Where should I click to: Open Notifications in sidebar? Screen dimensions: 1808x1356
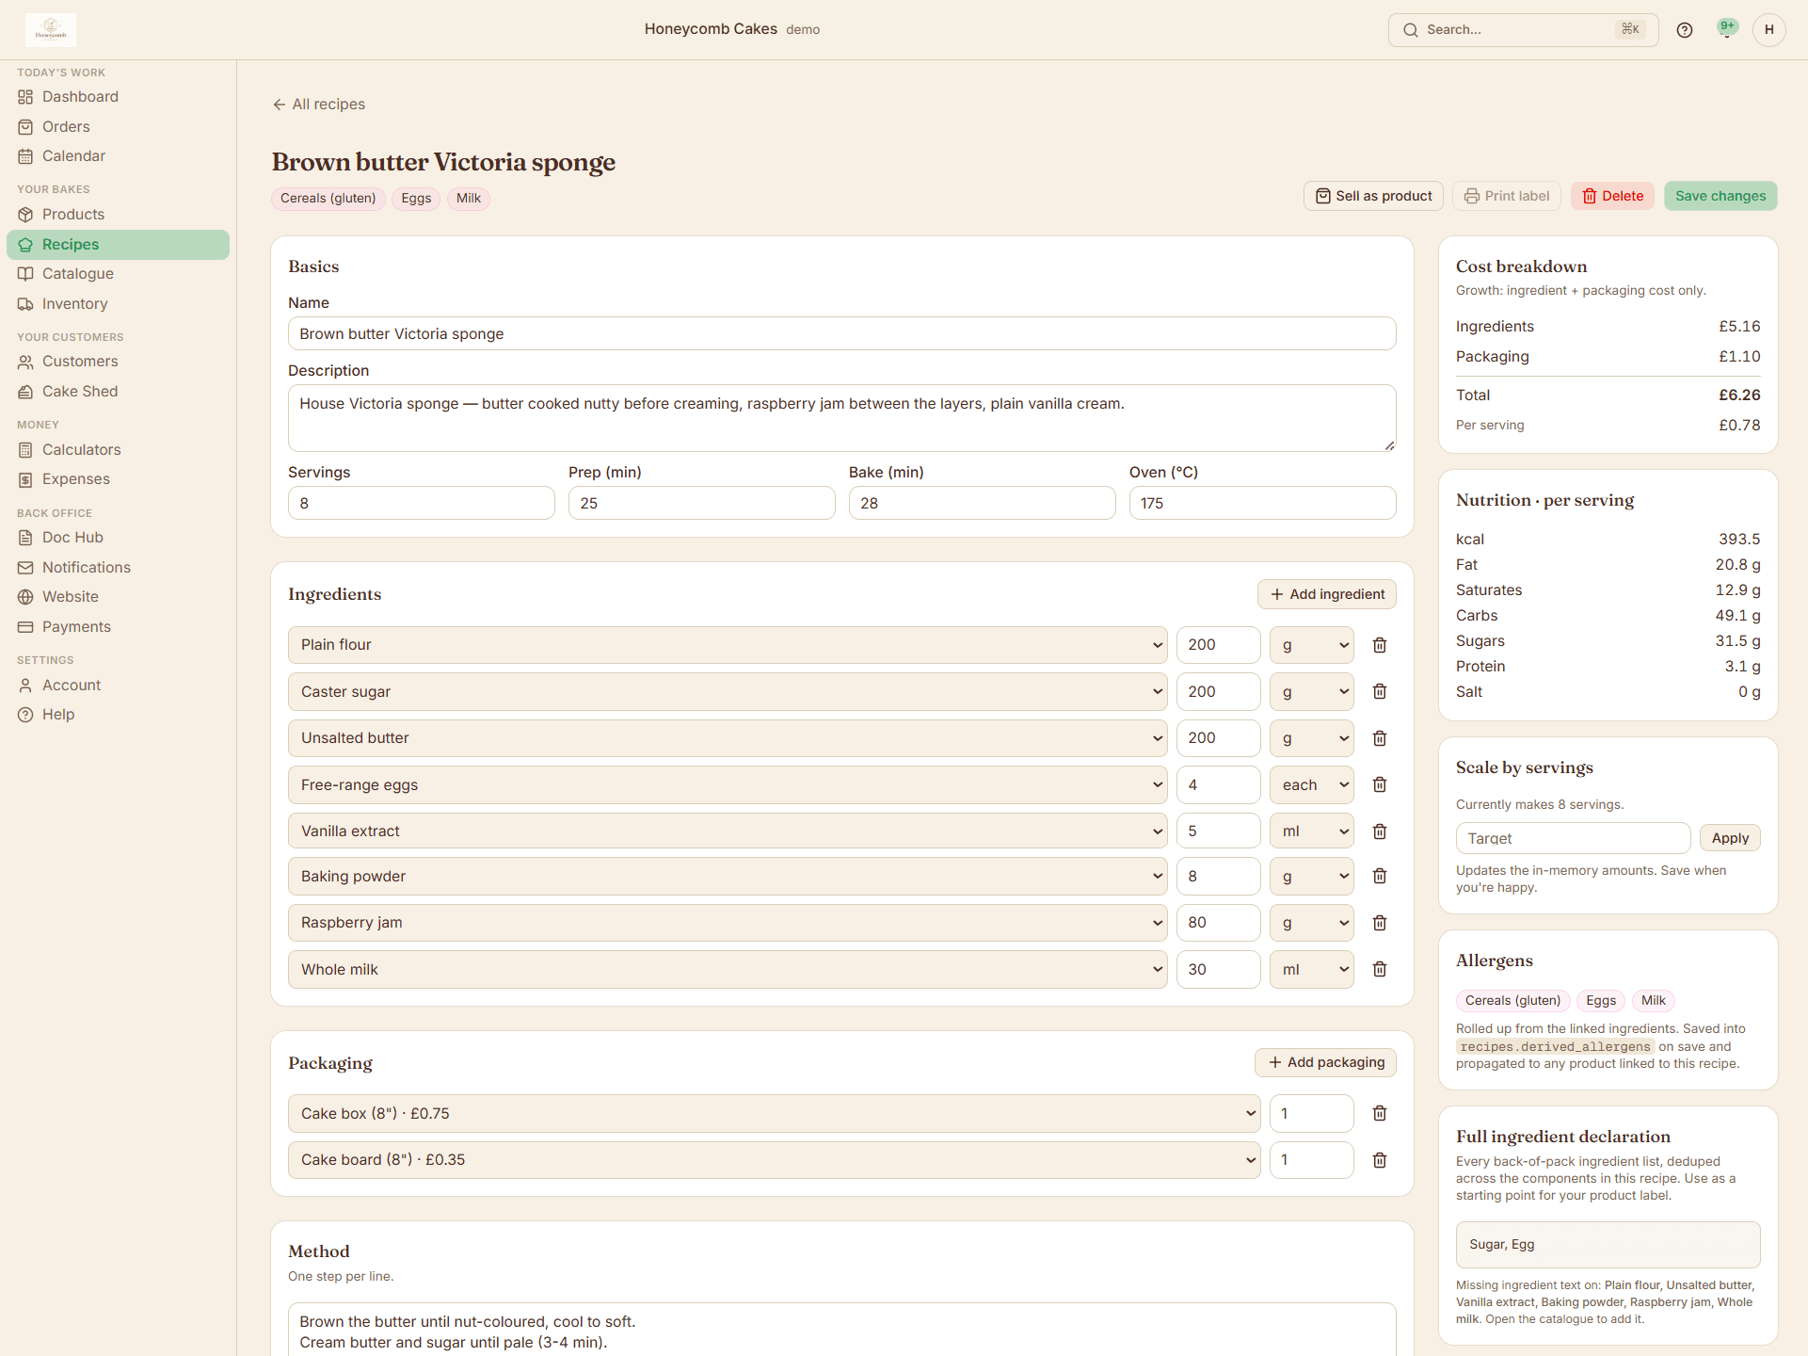118,568
